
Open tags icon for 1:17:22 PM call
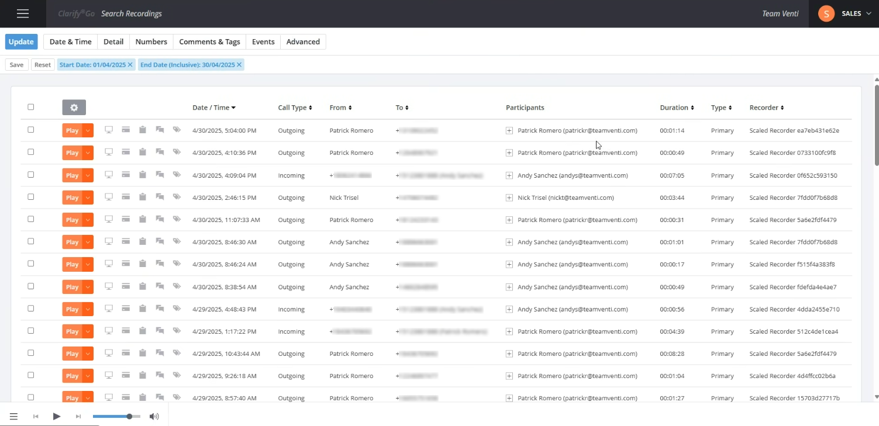pyautogui.click(x=177, y=331)
